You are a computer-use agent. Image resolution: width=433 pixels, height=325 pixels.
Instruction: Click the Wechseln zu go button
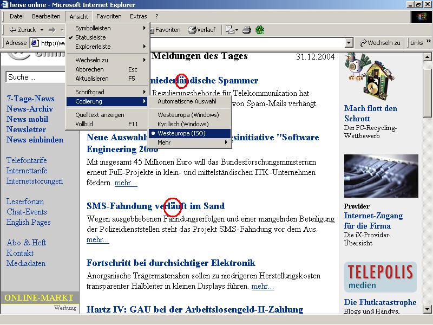(380, 43)
